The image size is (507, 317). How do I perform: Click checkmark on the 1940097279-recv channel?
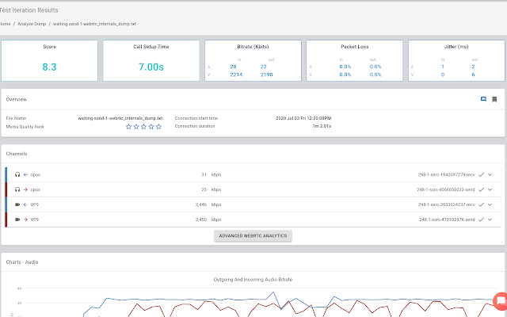[481, 174]
